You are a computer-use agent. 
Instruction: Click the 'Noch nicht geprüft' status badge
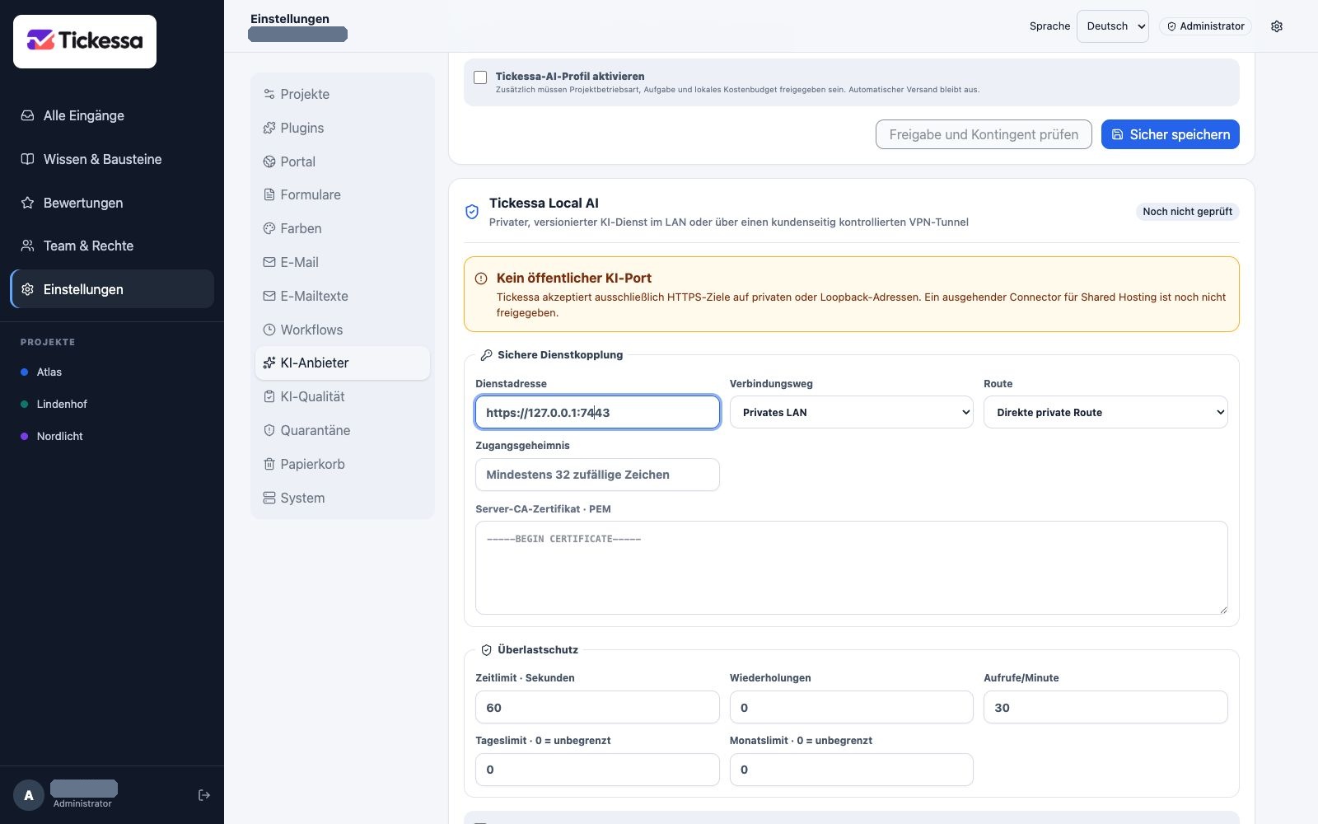[x=1187, y=212]
